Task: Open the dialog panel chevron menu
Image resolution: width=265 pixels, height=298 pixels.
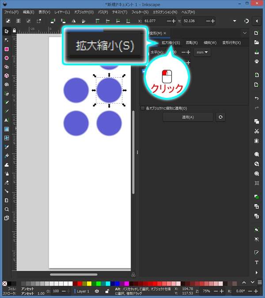Action: click(x=245, y=33)
